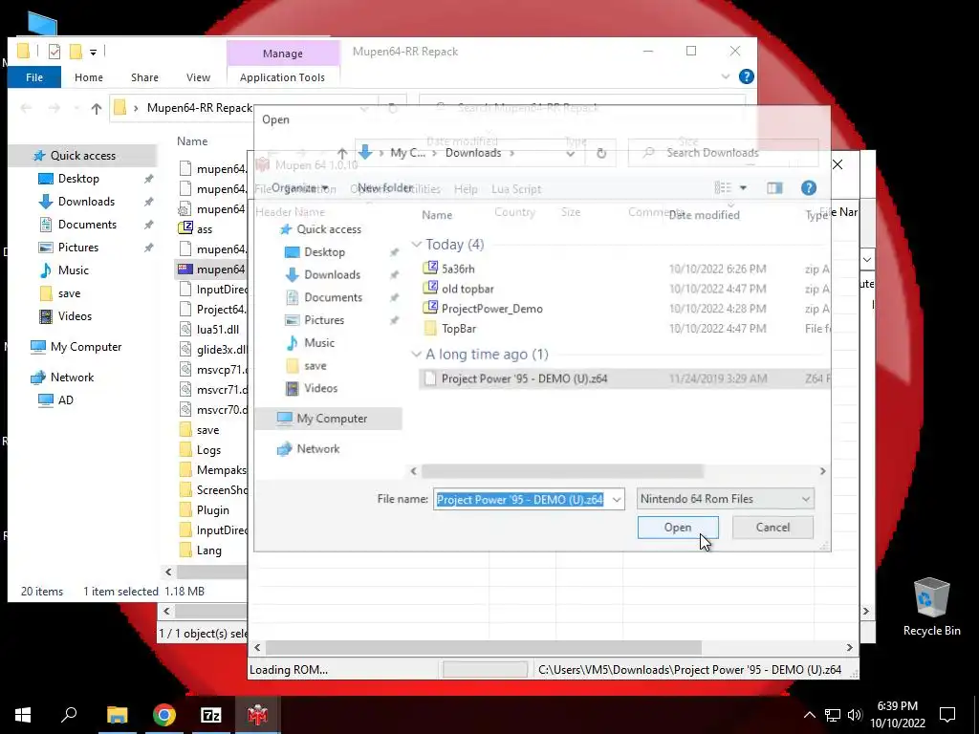Select Videos in Open dialog sidebar
This screenshot has width=979, height=734.
point(320,388)
